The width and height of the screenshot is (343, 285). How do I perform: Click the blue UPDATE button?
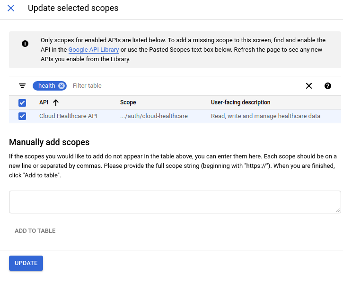tap(26, 263)
